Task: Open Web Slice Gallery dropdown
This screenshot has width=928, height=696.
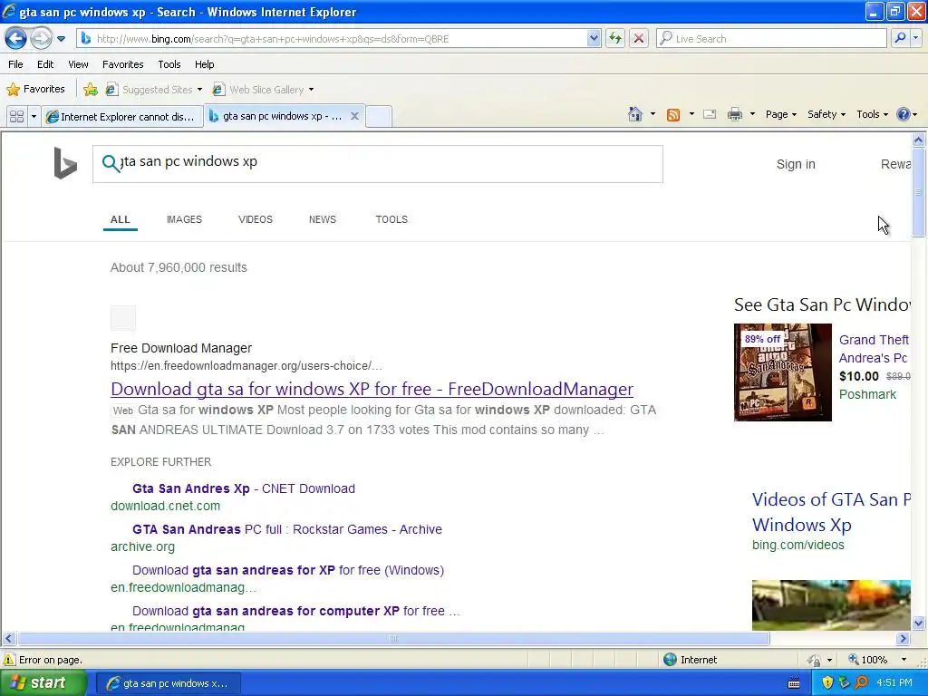Action: [x=264, y=90]
